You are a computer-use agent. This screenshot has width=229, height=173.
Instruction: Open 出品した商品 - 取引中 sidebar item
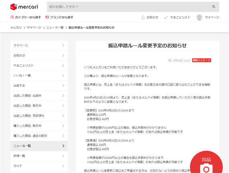pyautogui.click(x=39, y=106)
